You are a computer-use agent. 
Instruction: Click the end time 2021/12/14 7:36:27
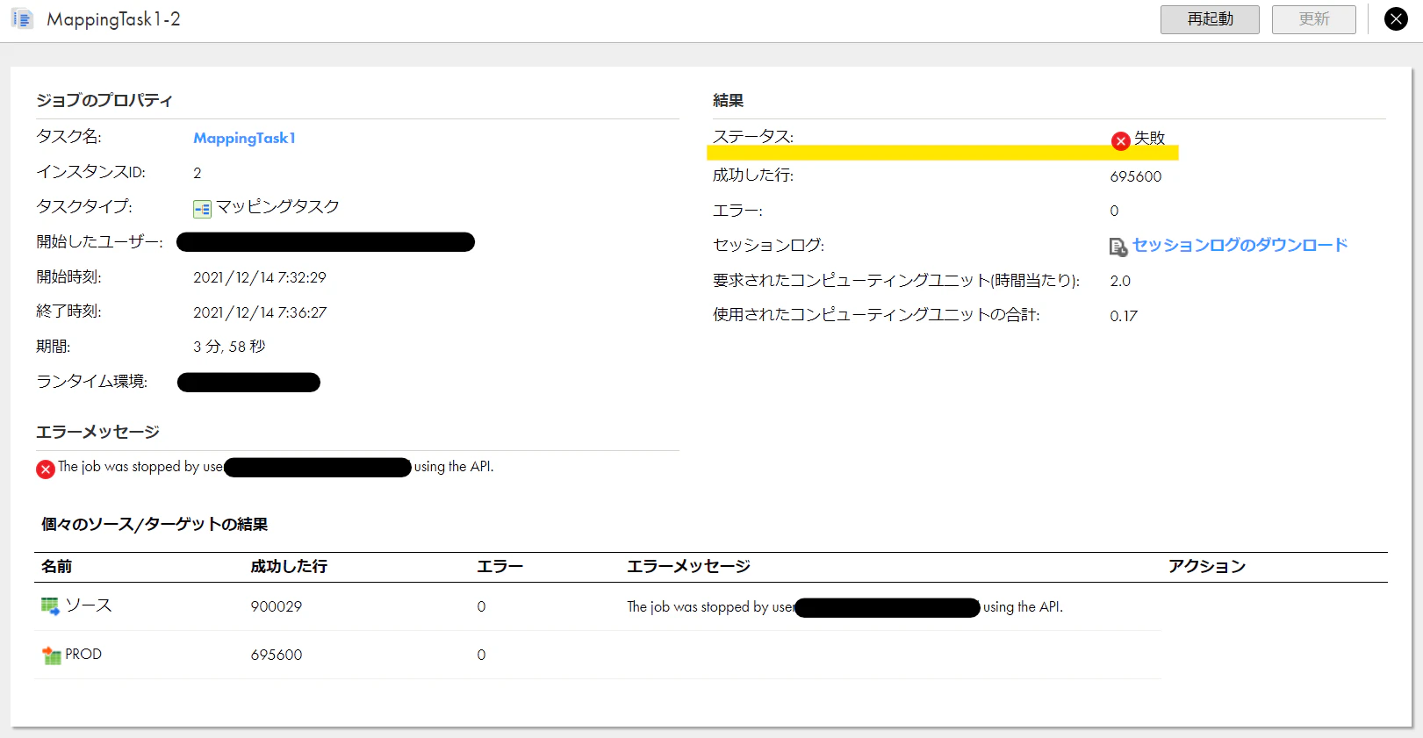pyautogui.click(x=260, y=312)
